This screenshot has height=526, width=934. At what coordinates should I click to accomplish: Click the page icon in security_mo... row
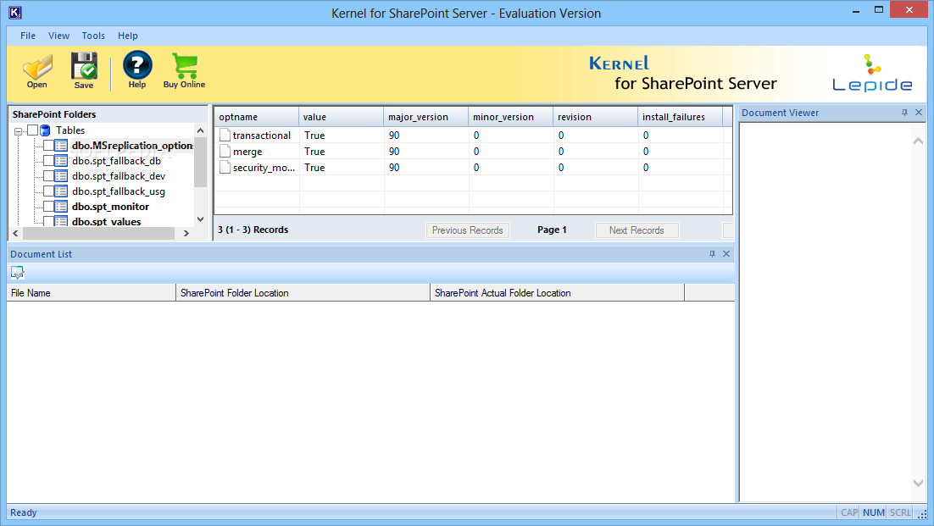point(225,167)
